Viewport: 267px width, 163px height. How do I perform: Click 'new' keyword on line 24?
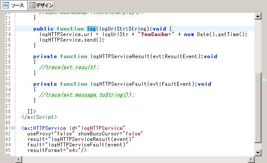[189, 34]
